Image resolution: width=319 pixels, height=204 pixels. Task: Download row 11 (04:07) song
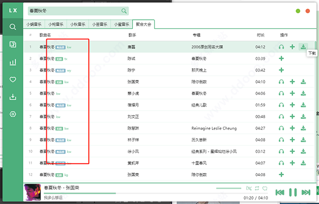[x=303, y=163]
